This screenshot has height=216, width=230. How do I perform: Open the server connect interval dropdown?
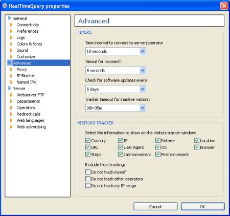[143, 51]
